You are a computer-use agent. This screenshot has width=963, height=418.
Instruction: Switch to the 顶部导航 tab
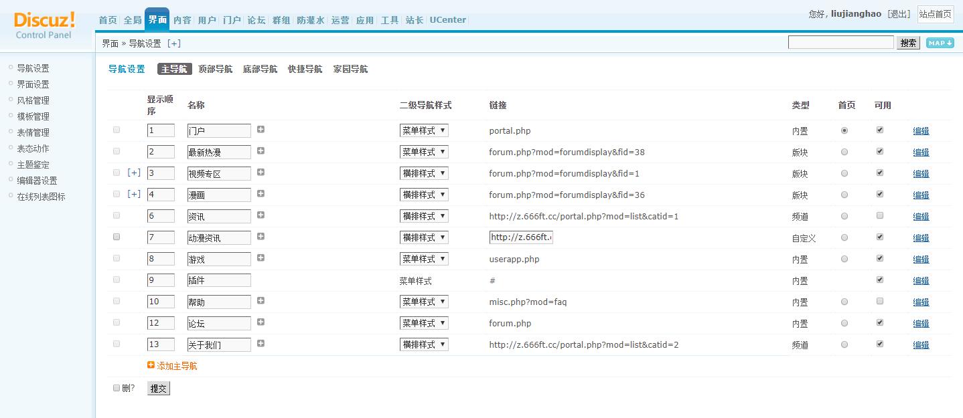coord(214,69)
